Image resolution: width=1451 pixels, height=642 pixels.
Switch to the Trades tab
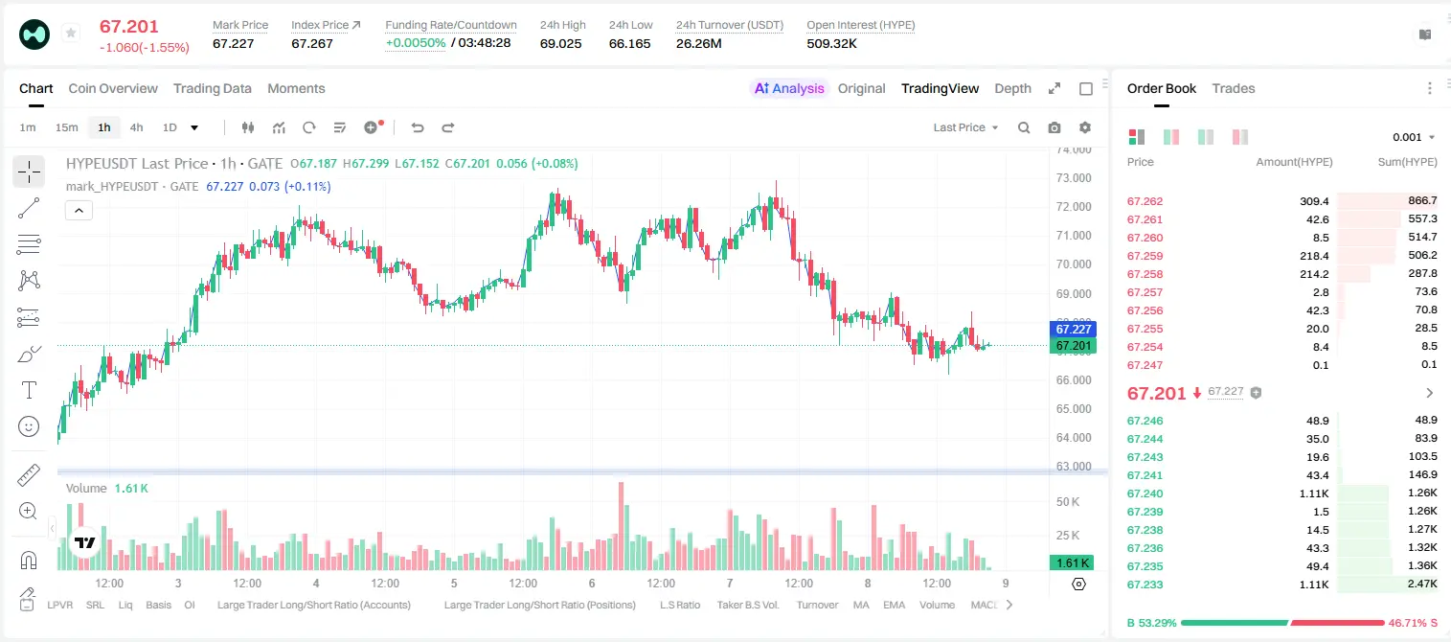pos(1233,88)
